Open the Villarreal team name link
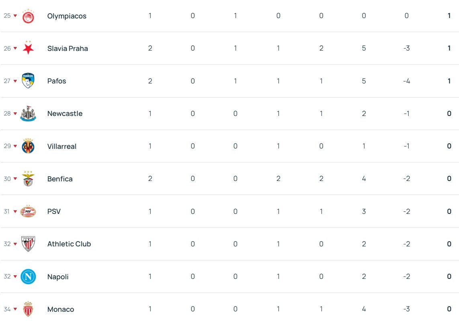 [x=62, y=146]
